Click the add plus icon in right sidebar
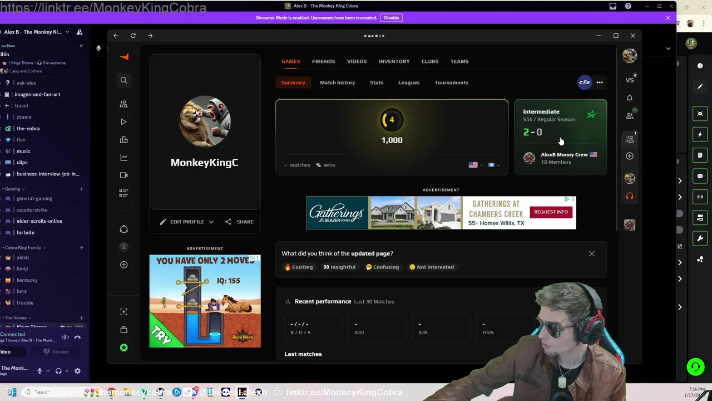712x401 pixels. coord(630,156)
